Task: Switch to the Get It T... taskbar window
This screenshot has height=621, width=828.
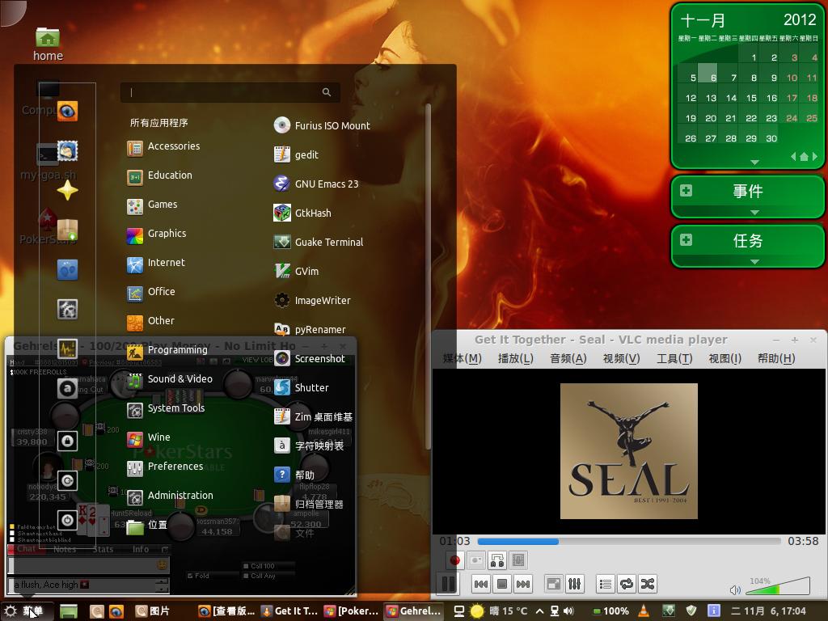Action: coord(290,611)
